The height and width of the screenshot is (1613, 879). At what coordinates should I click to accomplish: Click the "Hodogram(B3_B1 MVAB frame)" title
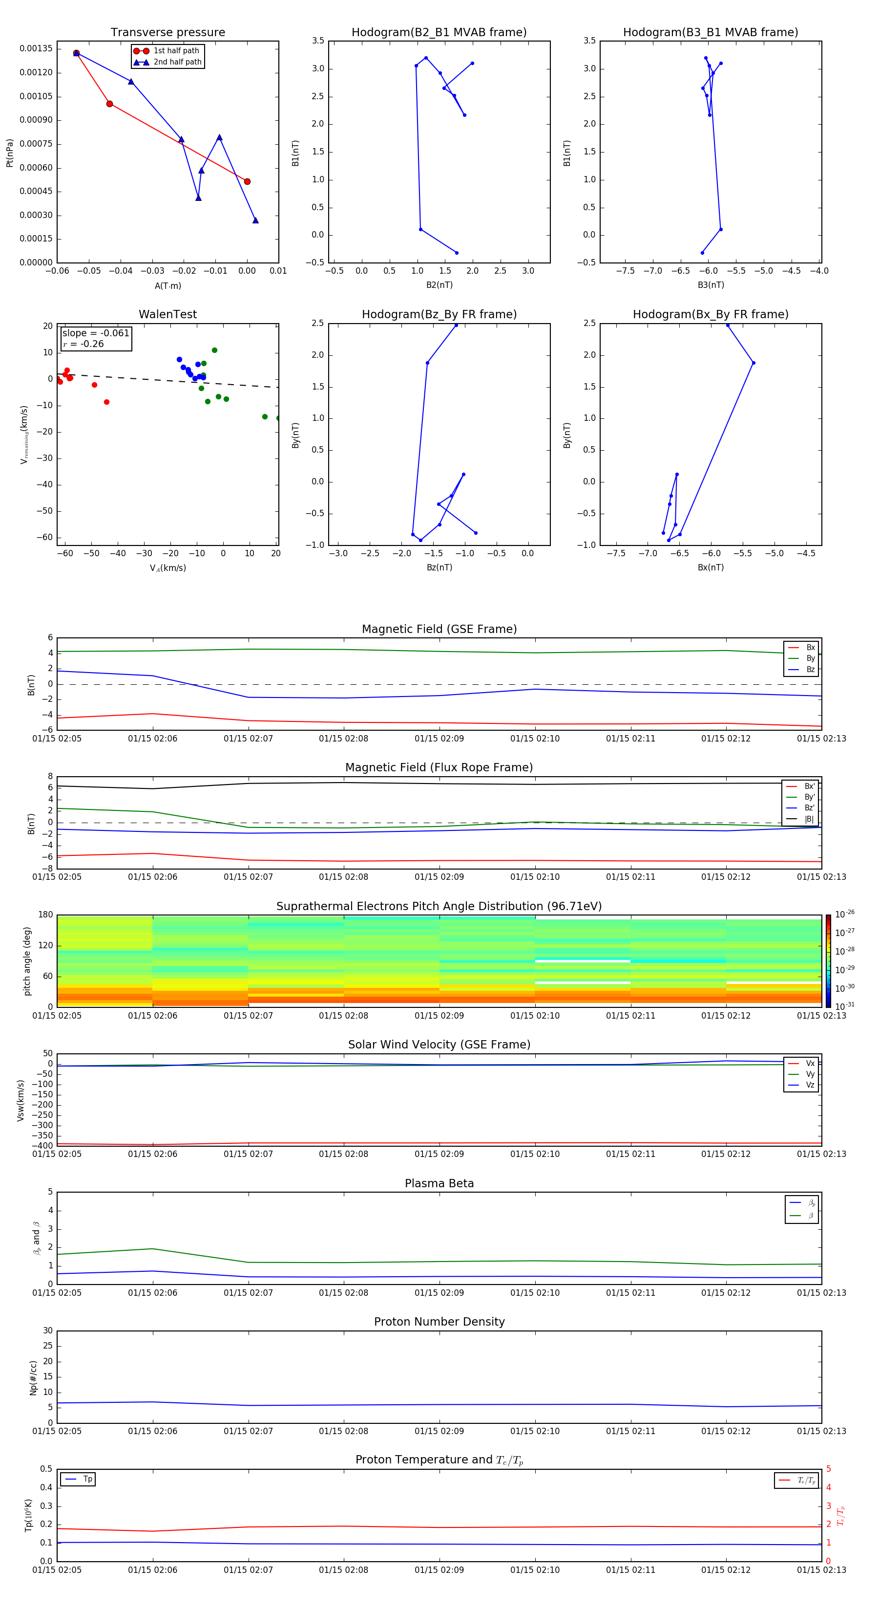coord(711,32)
